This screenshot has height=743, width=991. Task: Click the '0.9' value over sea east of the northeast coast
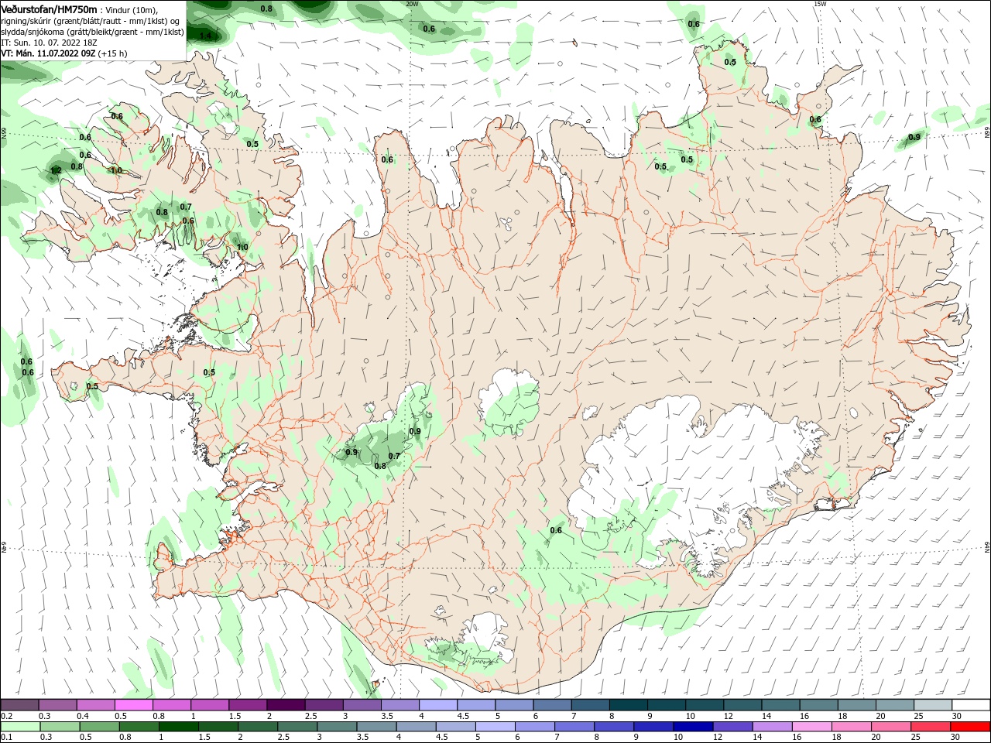tap(914, 137)
